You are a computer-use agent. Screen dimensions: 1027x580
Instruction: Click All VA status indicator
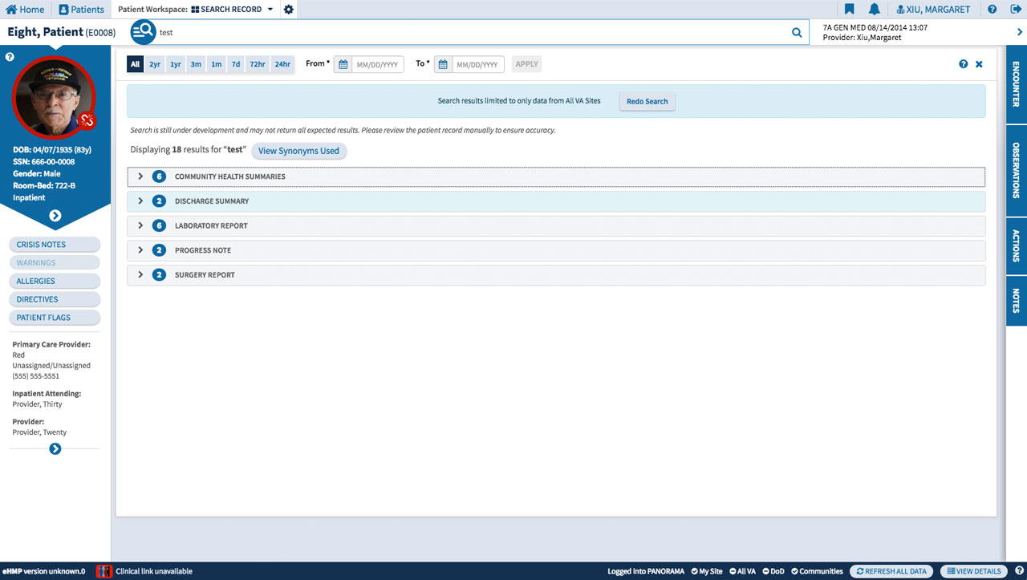point(742,571)
